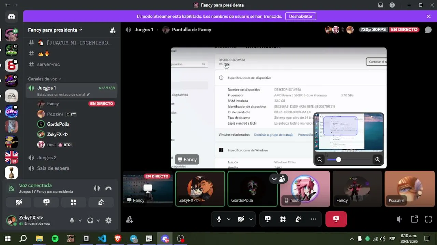Image resolution: width=437 pixels, height=245 pixels.
Task: Stop watching stream with red button
Action: [x=336, y=219]
